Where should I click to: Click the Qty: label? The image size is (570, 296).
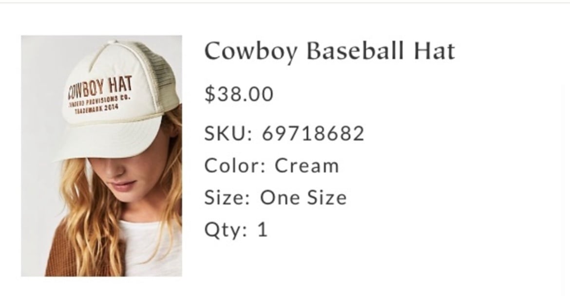[x=226, y=230]
